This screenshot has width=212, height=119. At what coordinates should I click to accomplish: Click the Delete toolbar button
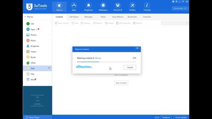[x=109, y=23]
